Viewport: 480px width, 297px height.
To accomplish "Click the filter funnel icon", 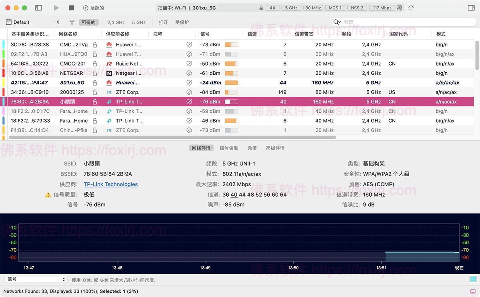I will click(x=72, y=22).
